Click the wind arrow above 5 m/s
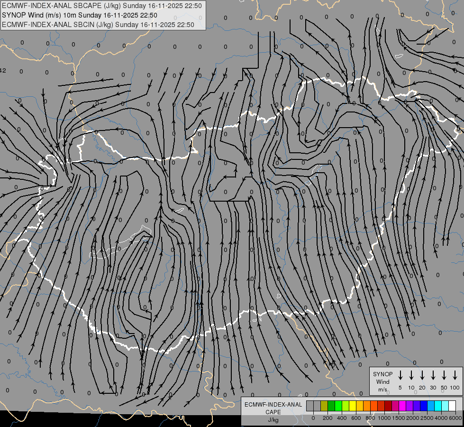The image size is (464, 427). point(400,375)
